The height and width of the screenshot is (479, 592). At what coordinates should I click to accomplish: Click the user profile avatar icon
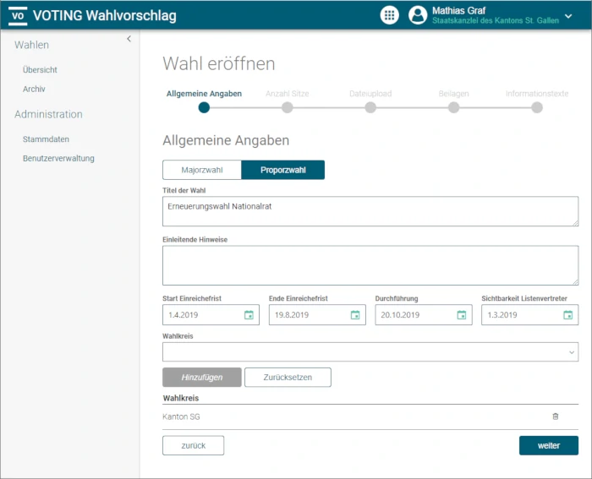click(x=418, y=14)
